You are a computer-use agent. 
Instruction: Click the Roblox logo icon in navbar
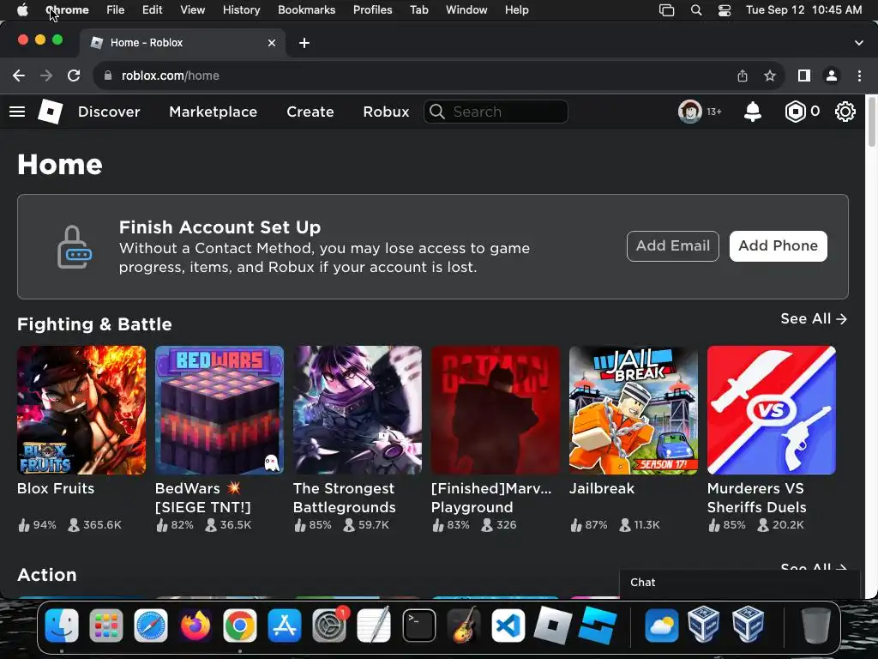(50, 112)
